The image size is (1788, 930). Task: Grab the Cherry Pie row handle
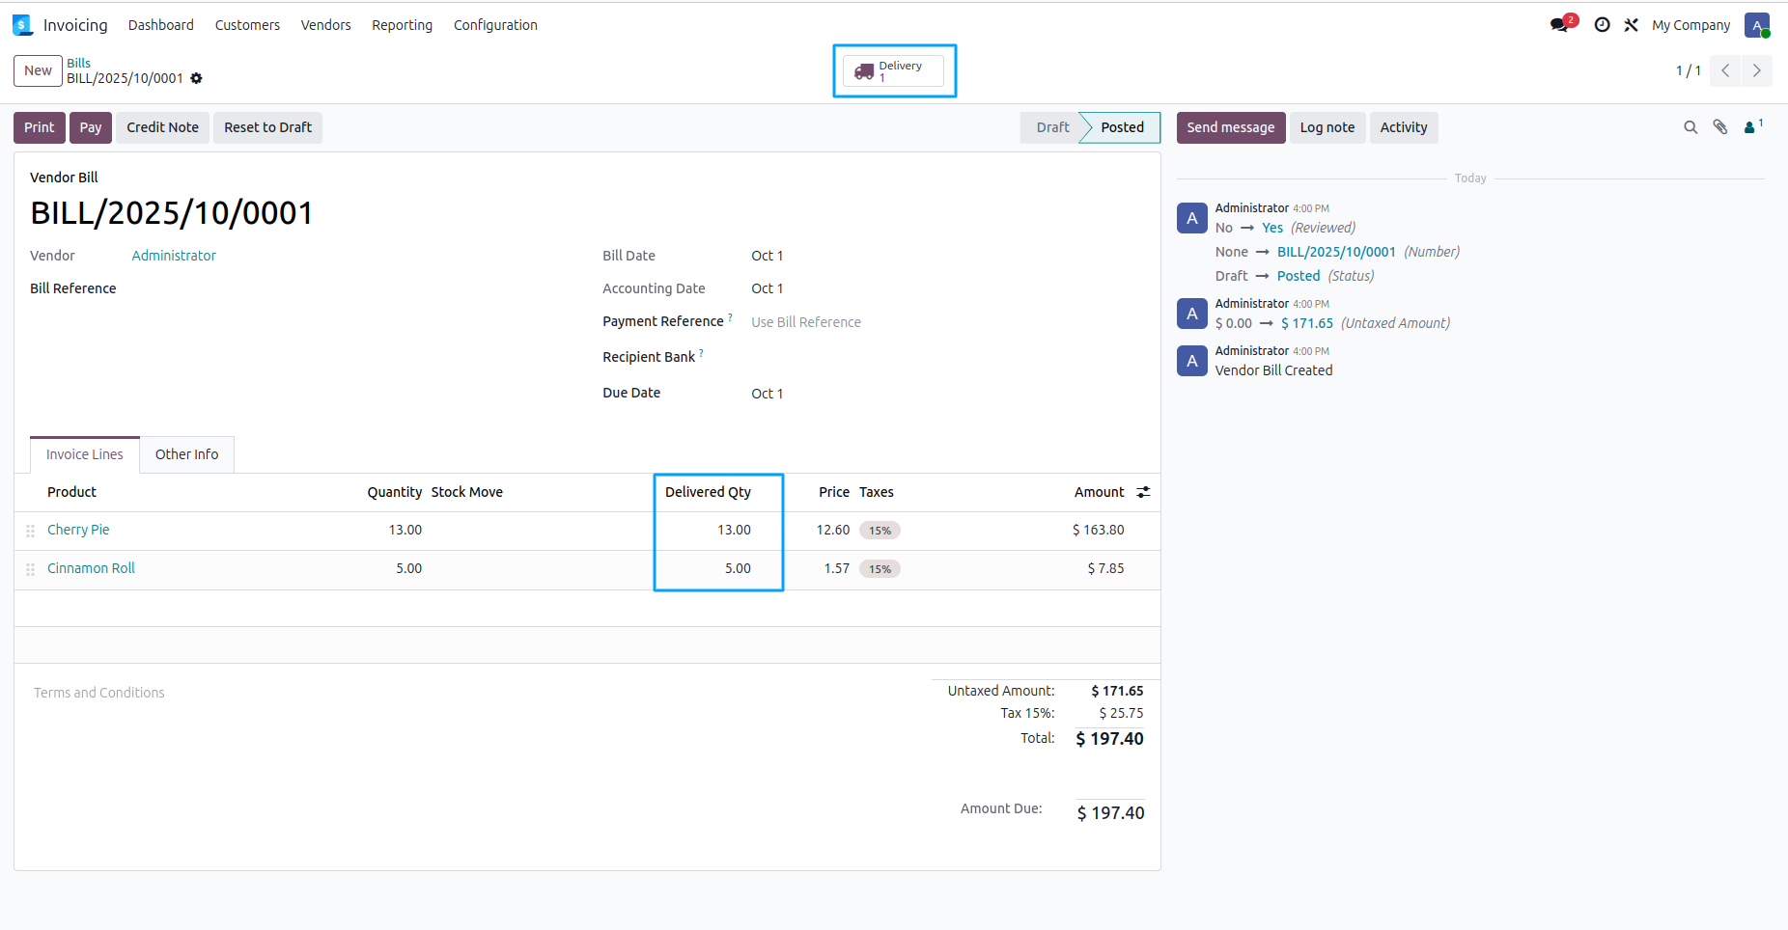coord(30,531)
